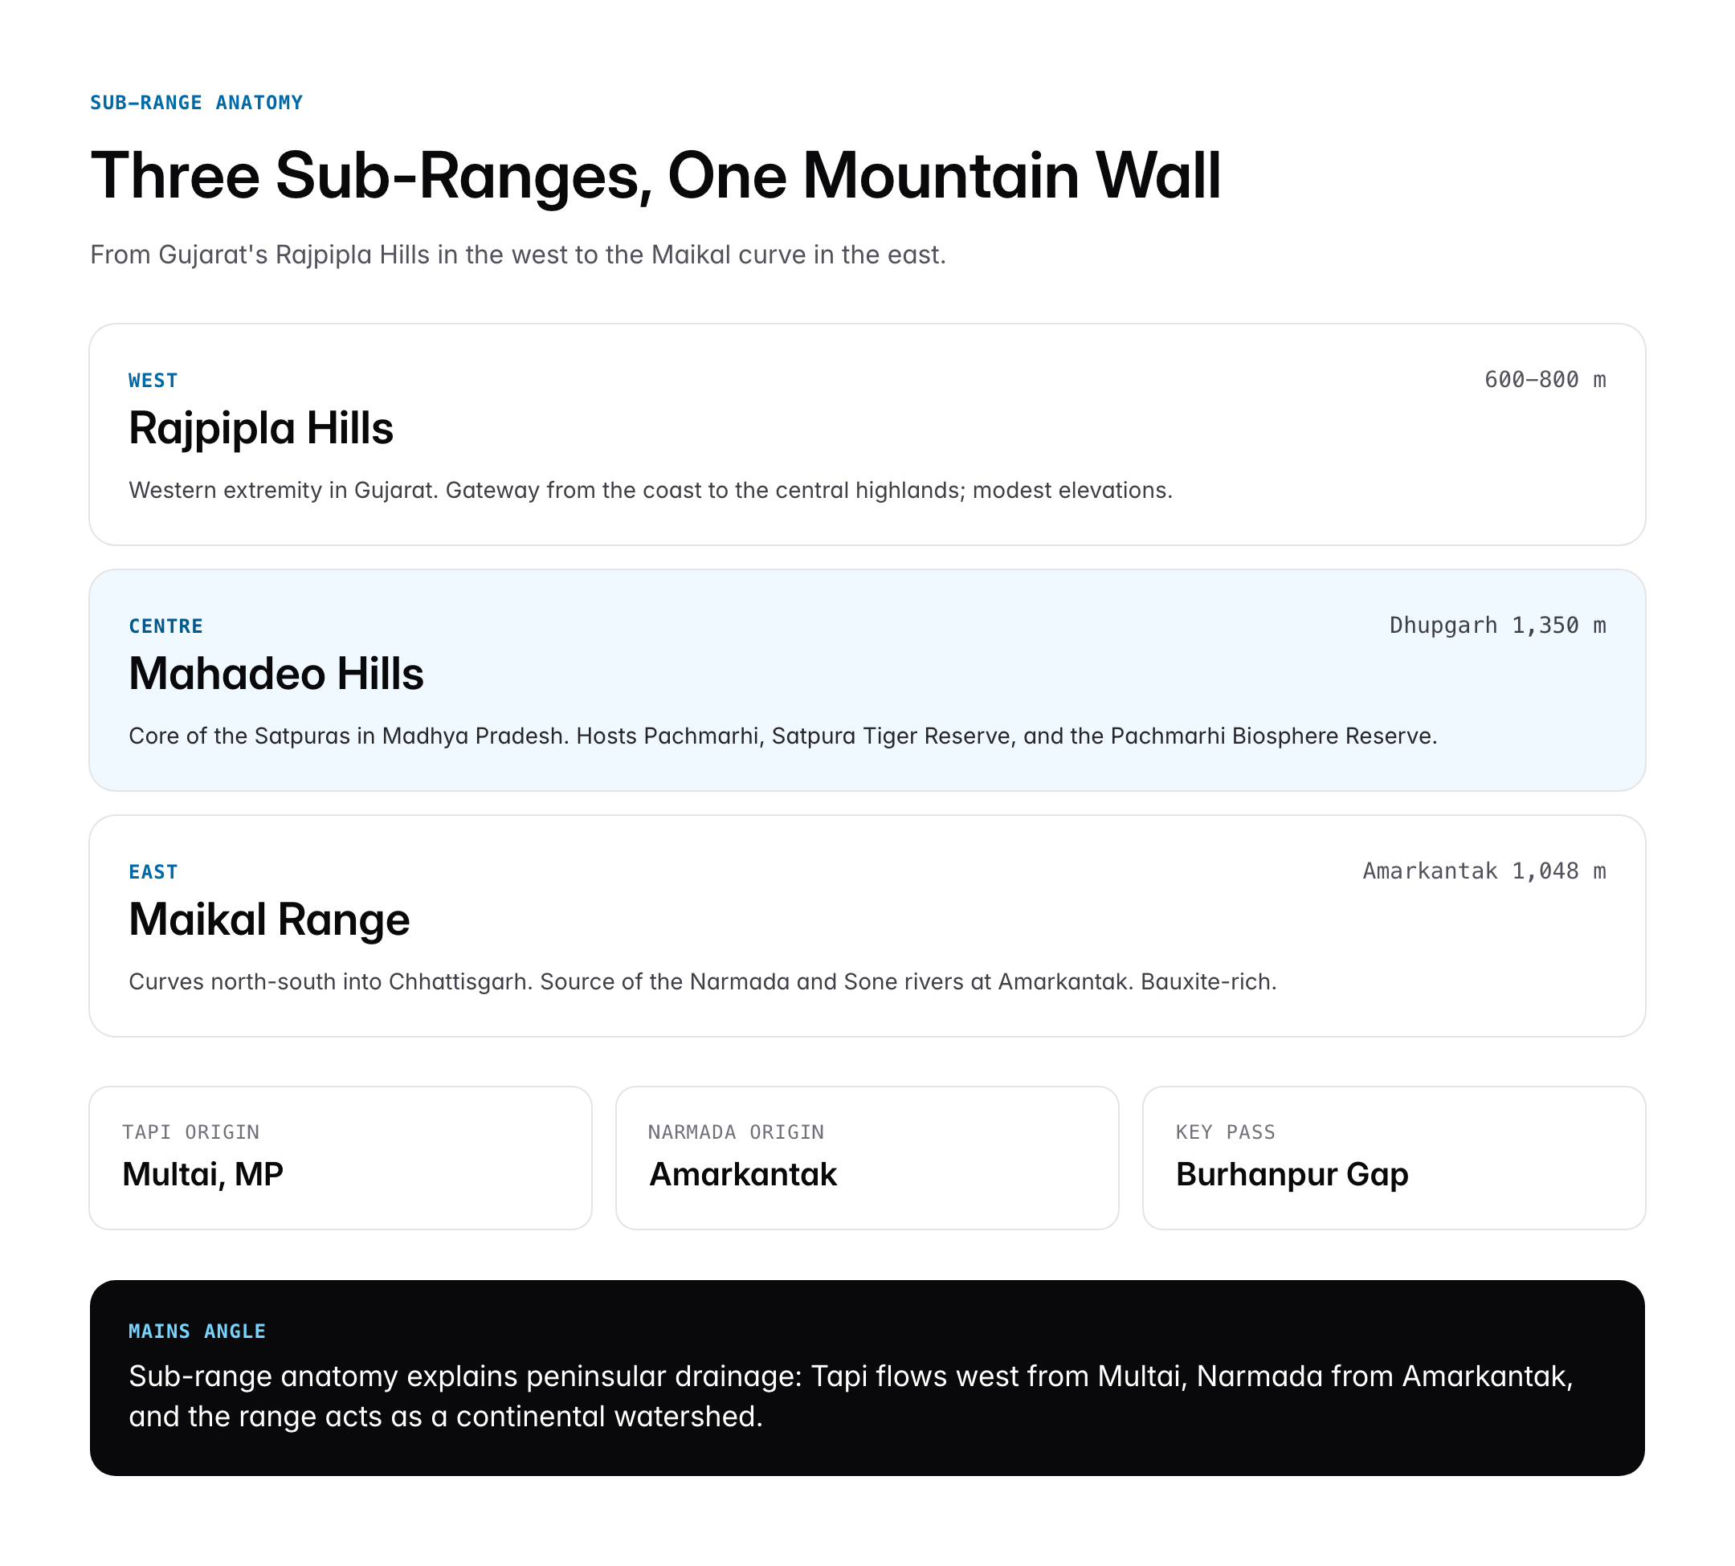This screenshot has height=1566, width=1735.
Task: Select the Western extremity in Gujarat description
Action: pos(650,491)
